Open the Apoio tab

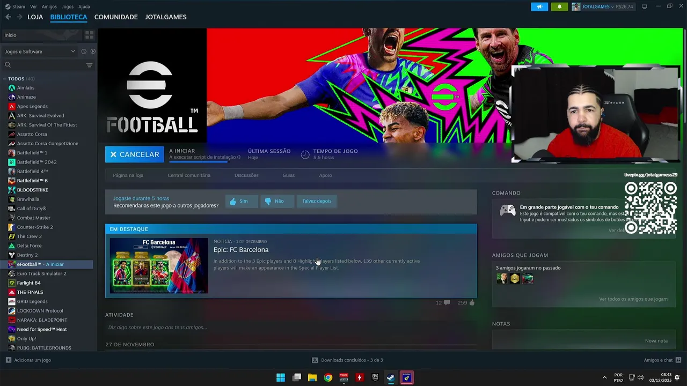pos(325,175)
